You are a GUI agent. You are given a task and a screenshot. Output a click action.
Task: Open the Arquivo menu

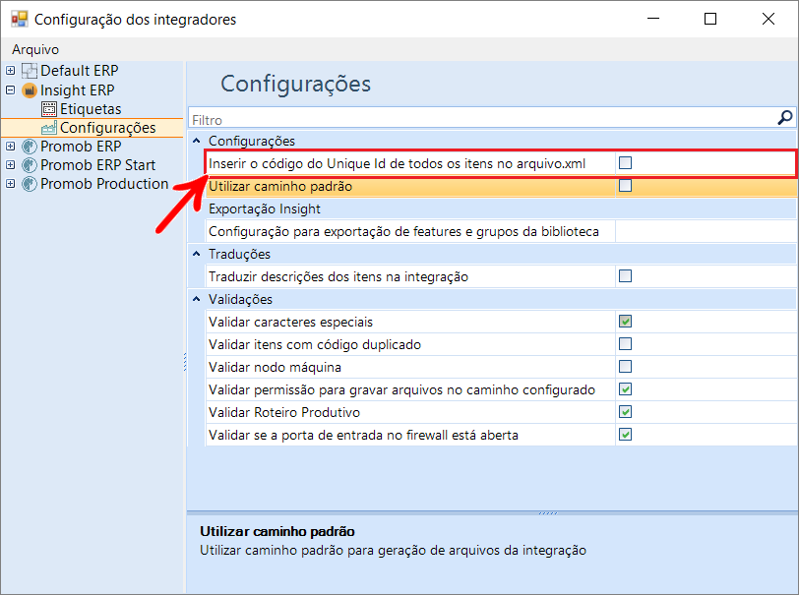pos(35,49)
